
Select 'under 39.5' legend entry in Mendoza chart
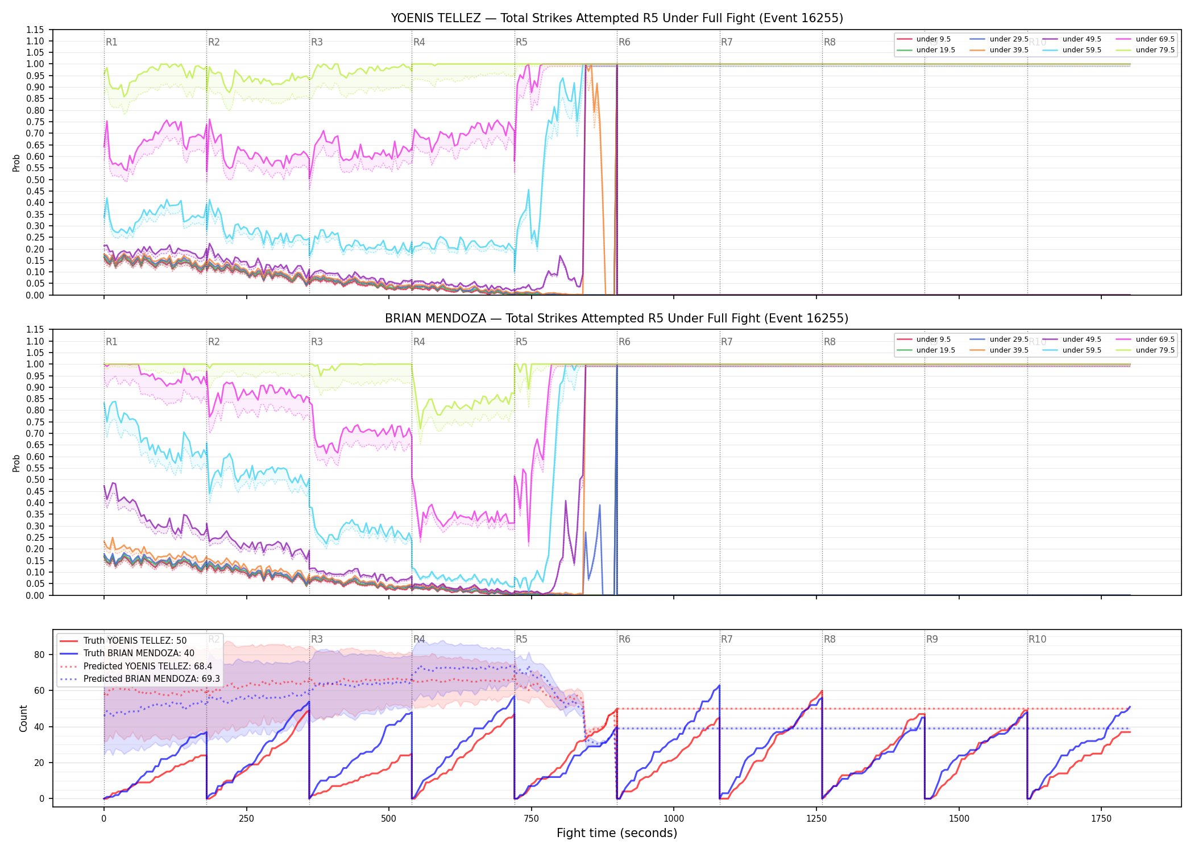(1000, 350)
